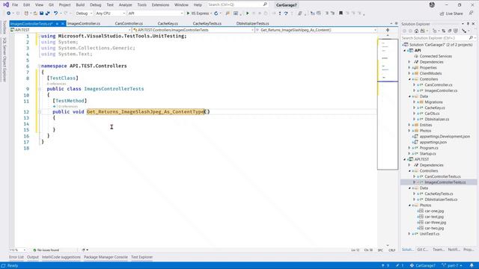Click Sync with Active Document icon
479x269 pixels.
pyautogui.click(x=444, y=31)
